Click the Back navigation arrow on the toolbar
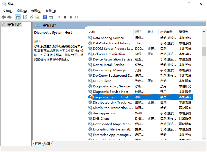The width and height of the screenshot is (207, 152). click(4, 17)
